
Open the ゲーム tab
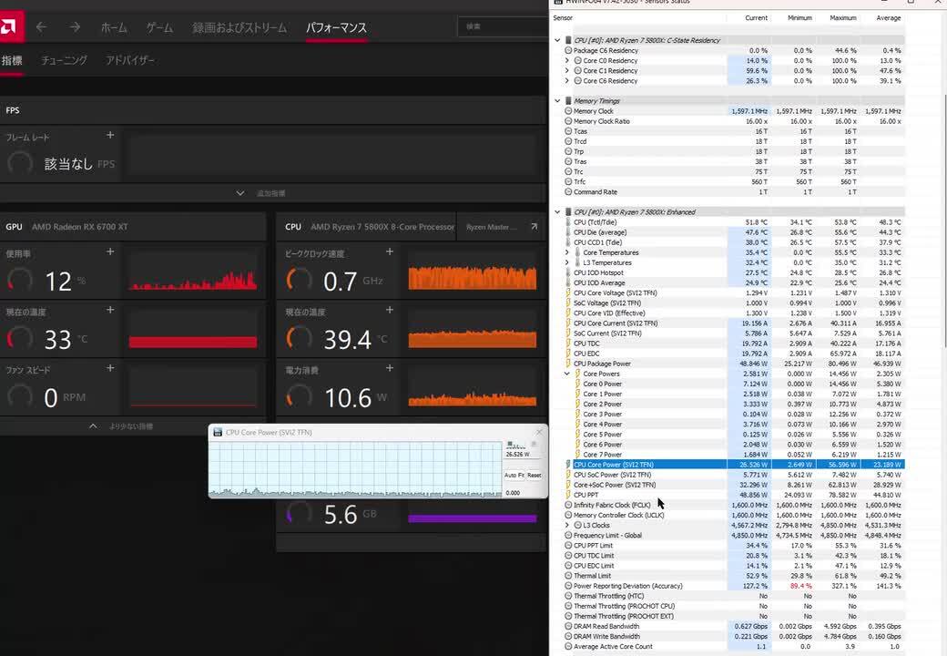coord(159,27)
